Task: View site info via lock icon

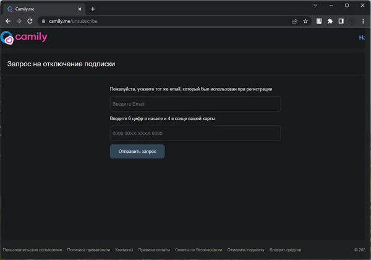Action: [x=43, y=20]
